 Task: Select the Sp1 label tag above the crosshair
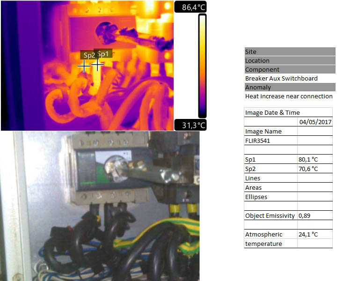pos(103,53)
